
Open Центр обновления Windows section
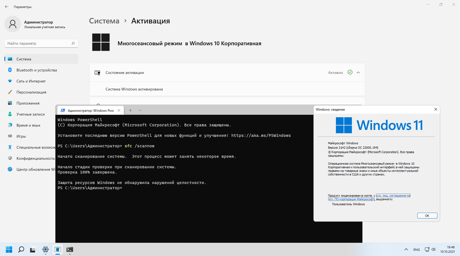(30, 169)
